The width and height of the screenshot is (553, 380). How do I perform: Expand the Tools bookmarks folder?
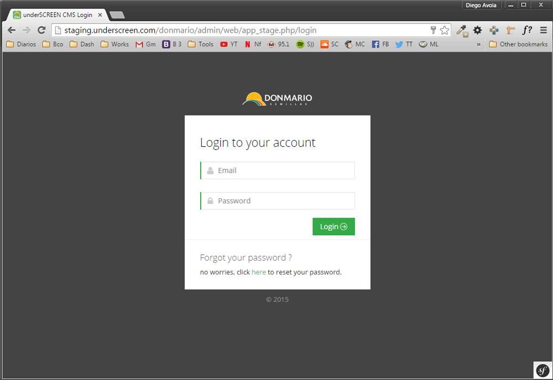point(201,44)
